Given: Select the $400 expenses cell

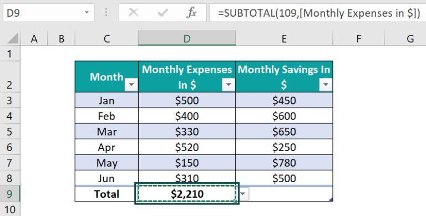Looking at the screenshot, I should pyautogui.click(x=187, y=116).
